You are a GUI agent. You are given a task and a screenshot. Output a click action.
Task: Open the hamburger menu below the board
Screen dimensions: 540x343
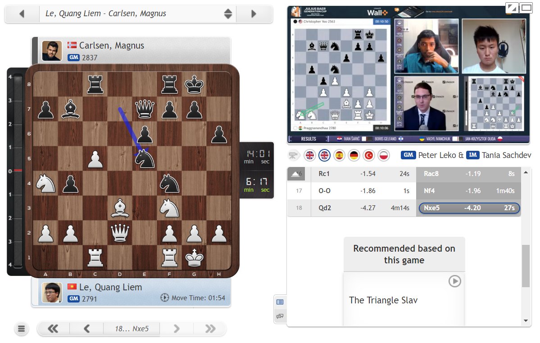pos(21,329)
